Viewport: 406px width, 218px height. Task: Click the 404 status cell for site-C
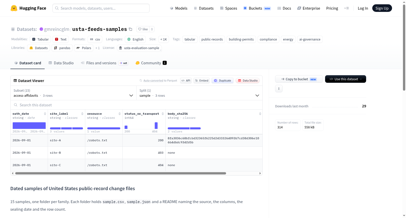point(144,165)
